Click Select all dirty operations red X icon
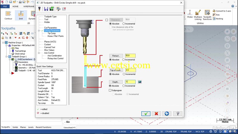The width and height of the screenshot is (238, 134). pyautogui.click(x=6, y=33)
